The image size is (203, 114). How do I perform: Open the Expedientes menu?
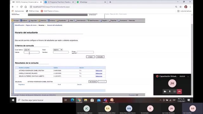point(61,21)
